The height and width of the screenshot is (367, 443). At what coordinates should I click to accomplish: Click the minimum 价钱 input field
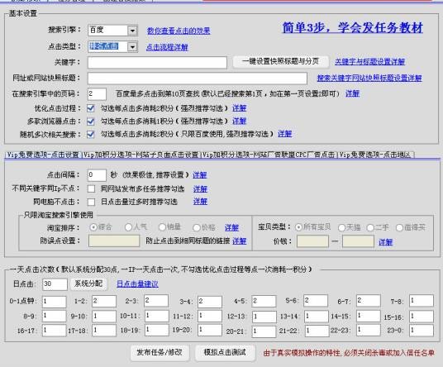312,241
